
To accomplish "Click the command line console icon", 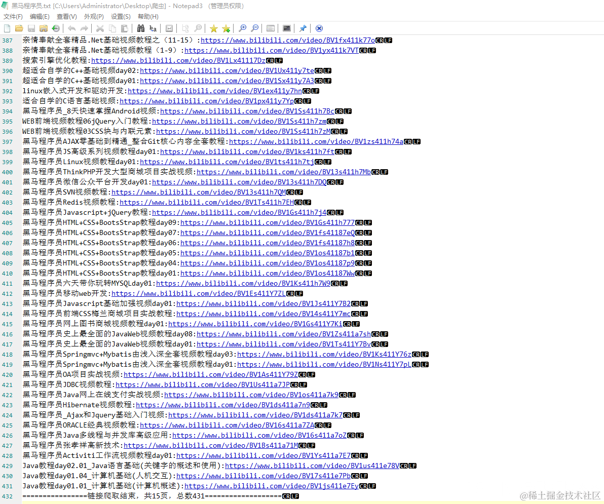I will pyautogui.click(x=287, y=28).
